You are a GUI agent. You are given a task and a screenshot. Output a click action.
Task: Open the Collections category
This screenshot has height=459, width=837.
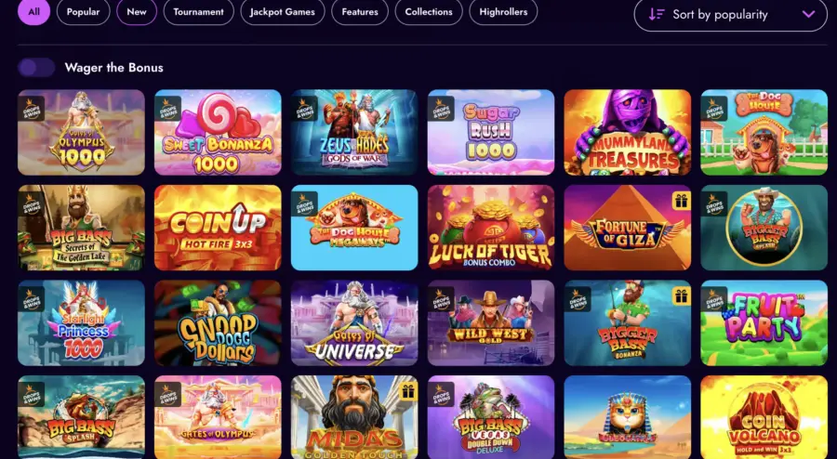coord(429,12)
